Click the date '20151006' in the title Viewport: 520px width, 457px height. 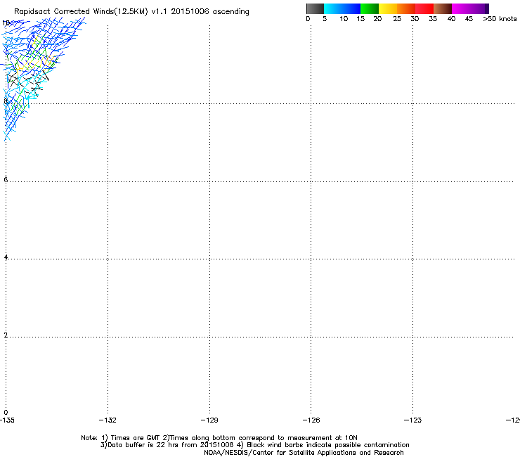[190, 11]
